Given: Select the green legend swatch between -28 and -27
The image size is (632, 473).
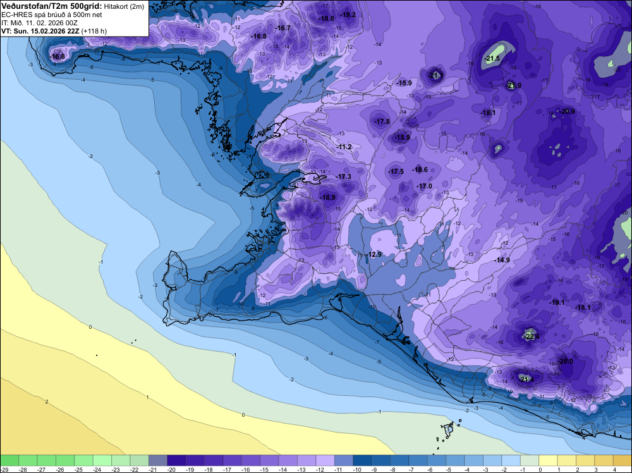Looking at the screenshot, I should [x=28, y=460].
